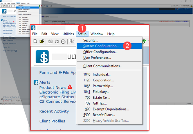Open enlarged Electronic Filing link
The image size is (193, 134).
[x=57, y=92]
